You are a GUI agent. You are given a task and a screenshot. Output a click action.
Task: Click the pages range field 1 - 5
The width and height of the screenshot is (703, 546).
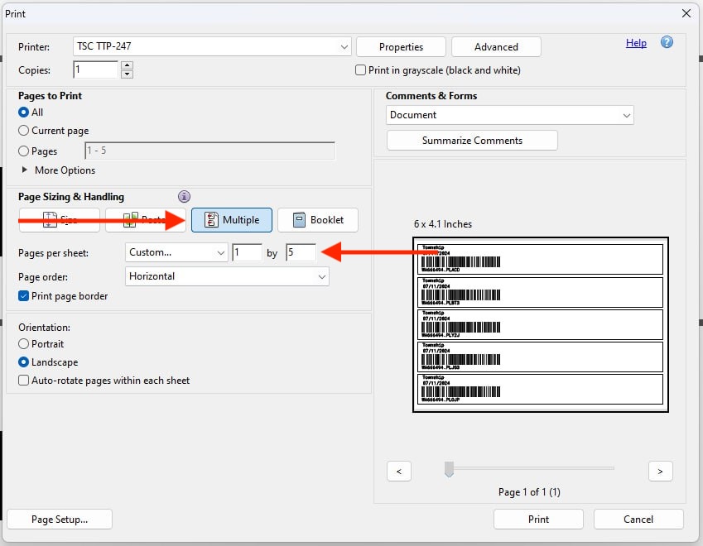point(209,151)
